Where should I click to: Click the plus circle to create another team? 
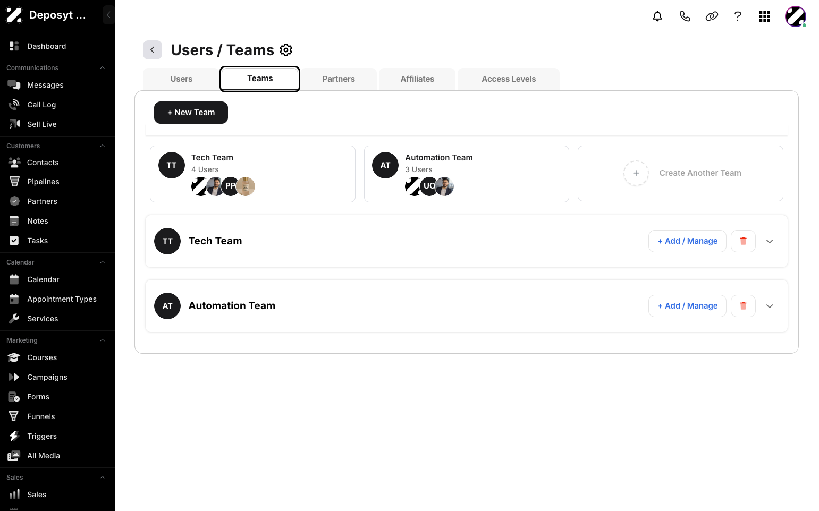click(636, 173)
